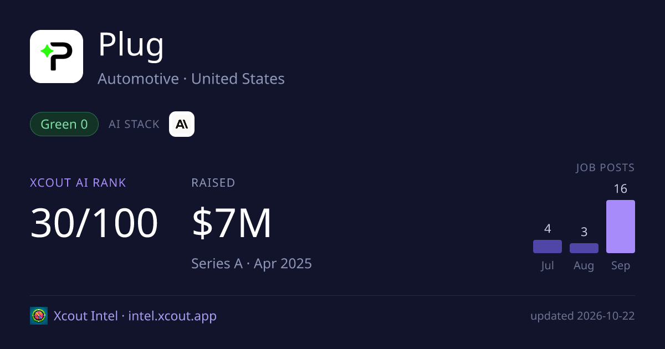Image resolution: width=665 pixels, height=349 pixels.
Task: Click the Plug company logo
Action: click(x=57, y=57)
